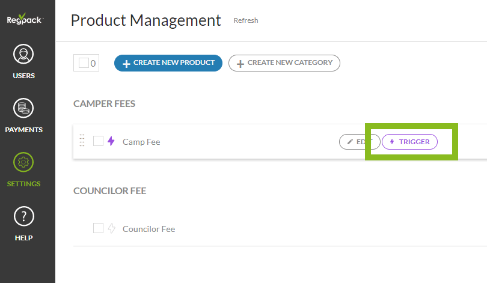Open the Payments coins icon
The height and width of the screenshot is (283, 487).
click(24, 109)
